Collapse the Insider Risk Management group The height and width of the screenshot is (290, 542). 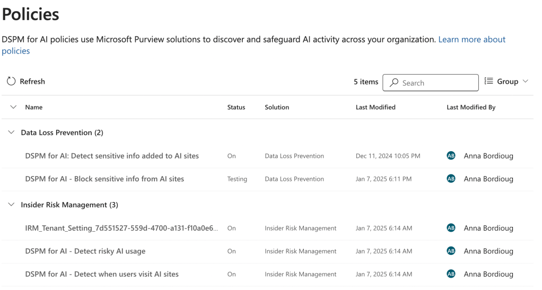click(11, 205)
